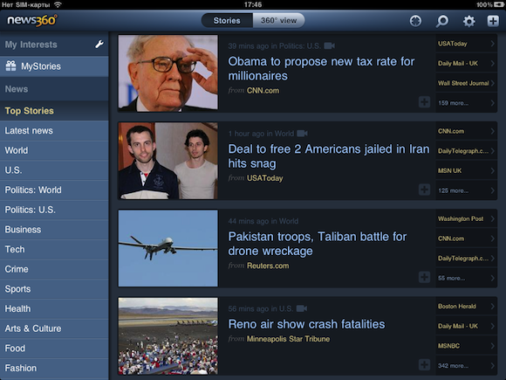This screenshot has height=380, width=506.
Task: Tap the location target icon
Action: pyautogui.click(x=415, y=21)
